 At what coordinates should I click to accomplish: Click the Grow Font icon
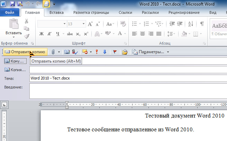90,24
